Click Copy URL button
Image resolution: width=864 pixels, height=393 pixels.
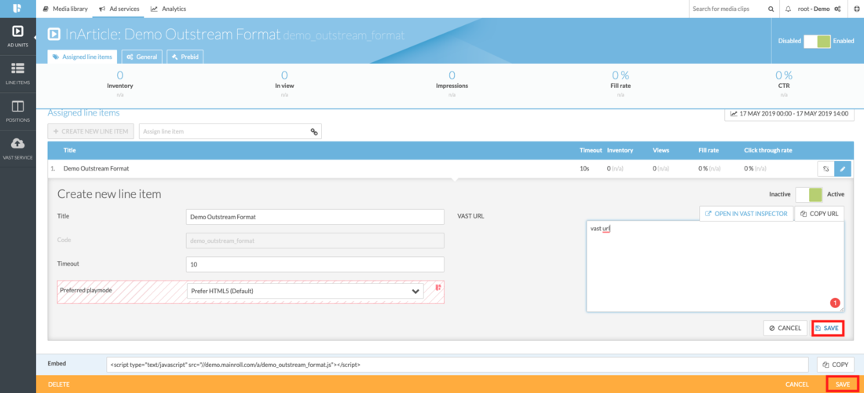tap(819, 213)
